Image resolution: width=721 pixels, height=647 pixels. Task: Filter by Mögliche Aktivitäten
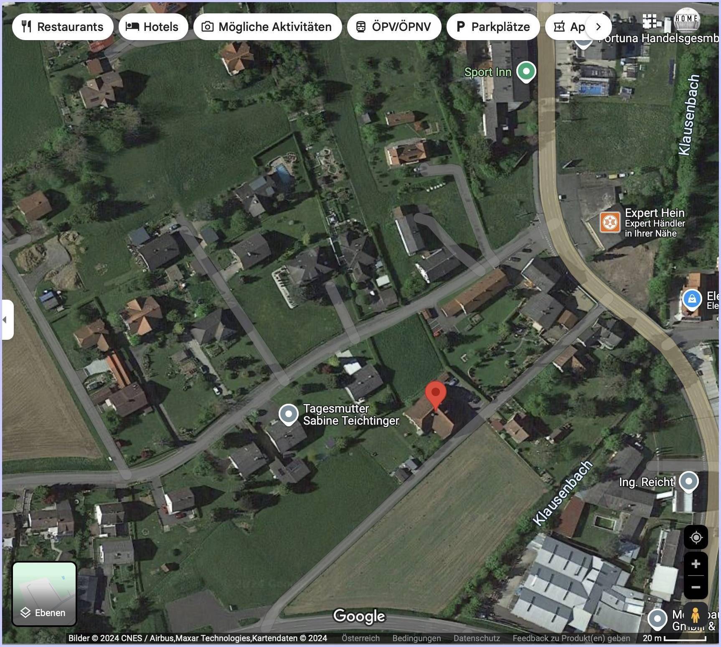pos(267,27)
